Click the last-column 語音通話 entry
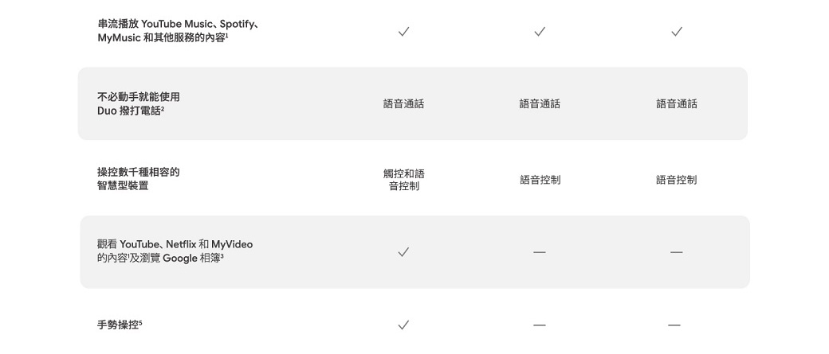This screenshot has height=354, width=829. point(677,104)
